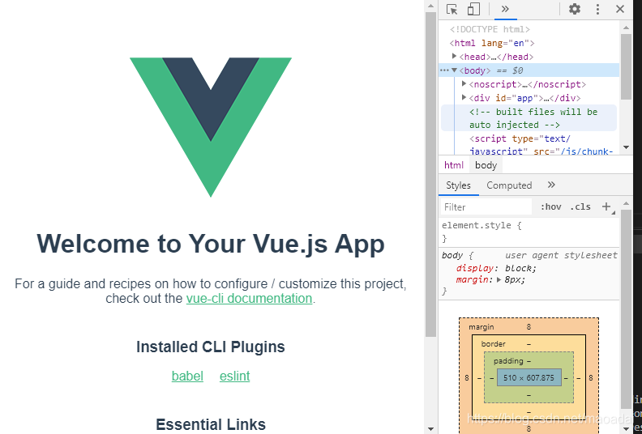Select the html breadcrumb

(x=454, y=165)
